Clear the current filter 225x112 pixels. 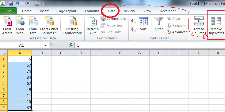pos(174,19)
